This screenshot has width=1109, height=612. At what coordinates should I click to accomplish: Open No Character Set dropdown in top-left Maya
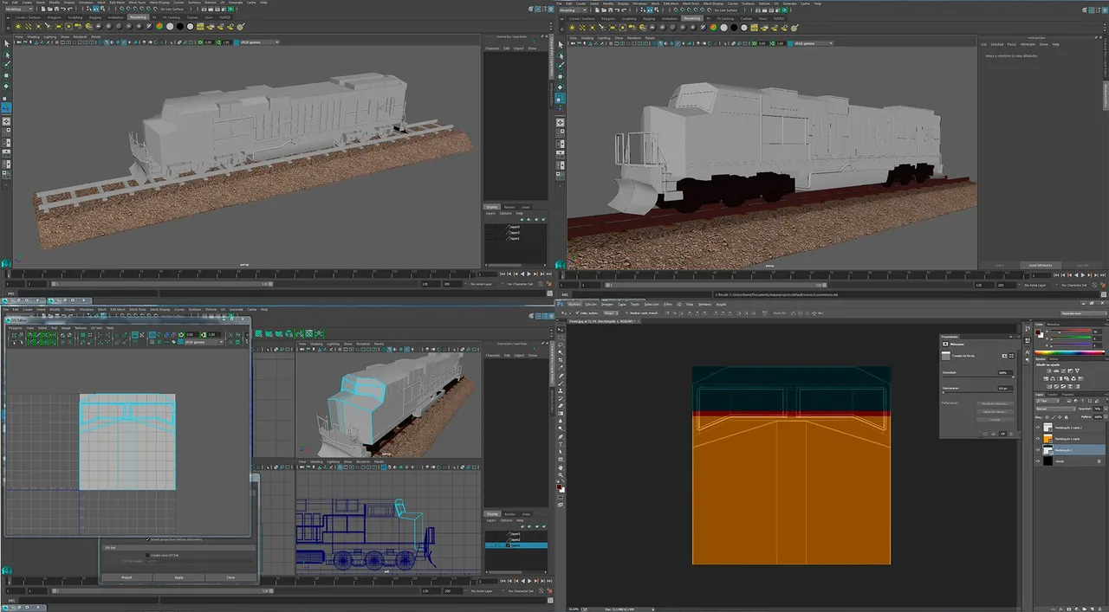[x=520, y=284]
